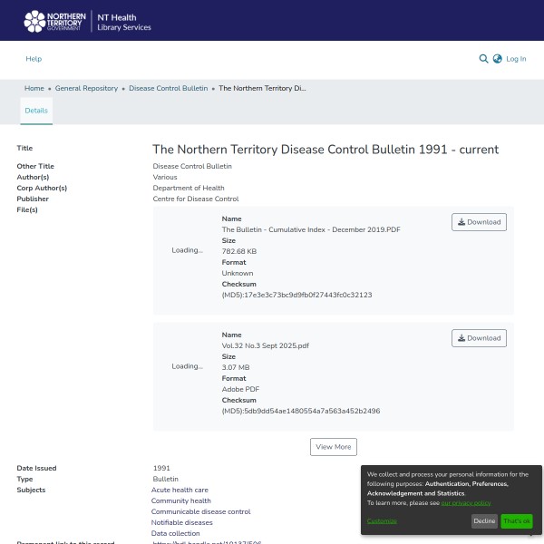Open the Community health subject
Viewport: 544px width, 544px height.
[x=180, y=500]
